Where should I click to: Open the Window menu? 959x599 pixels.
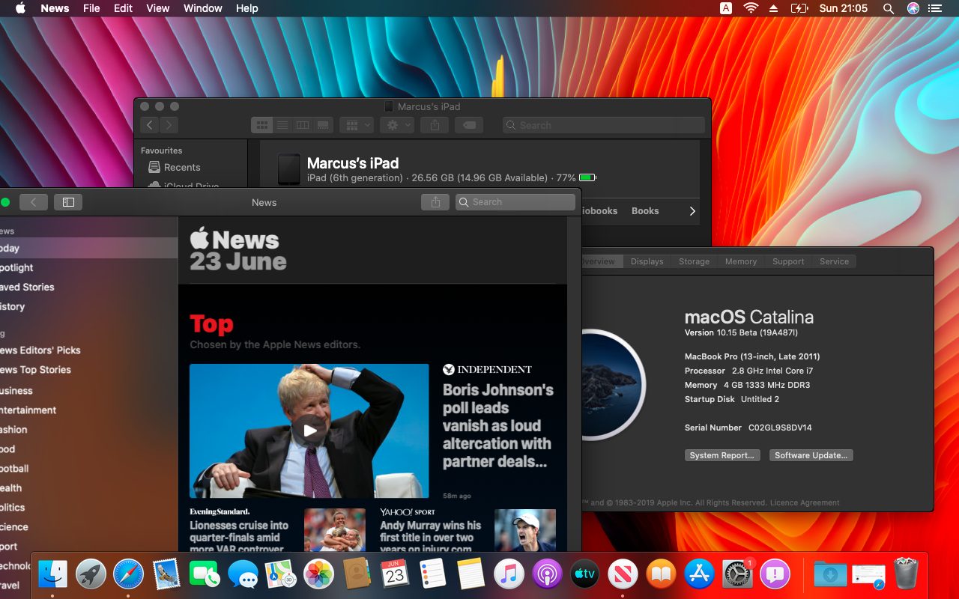[x=203, y=8]
